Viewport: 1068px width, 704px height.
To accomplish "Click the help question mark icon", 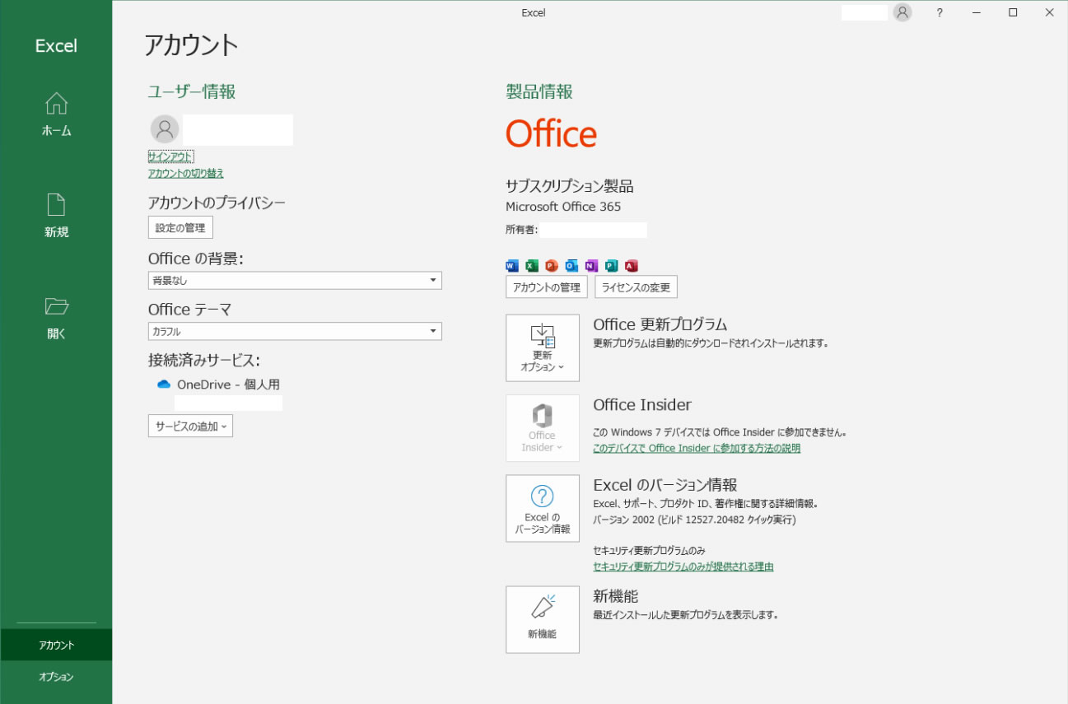I will point(940,12).
